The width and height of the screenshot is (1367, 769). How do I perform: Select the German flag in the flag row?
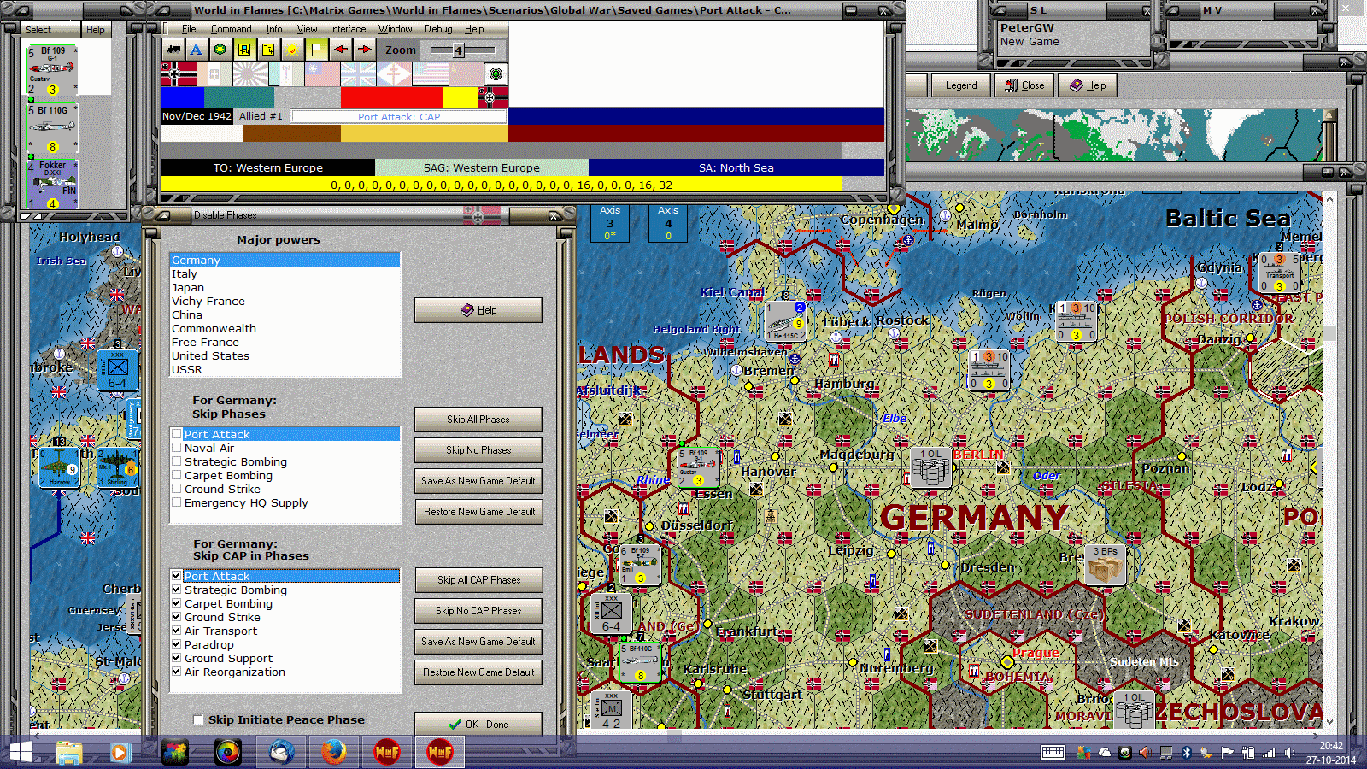tap(179, 74)
